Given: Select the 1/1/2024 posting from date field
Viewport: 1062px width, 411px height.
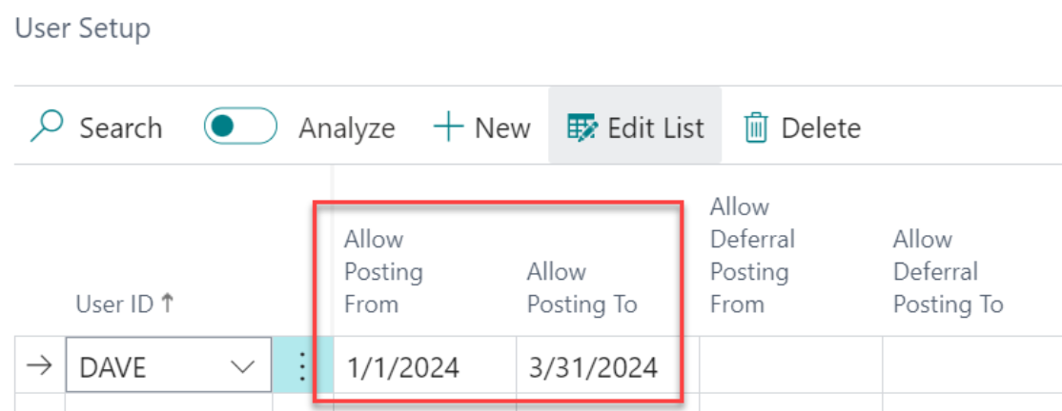Looking at the screenshot, I should [x=425, y=368].
